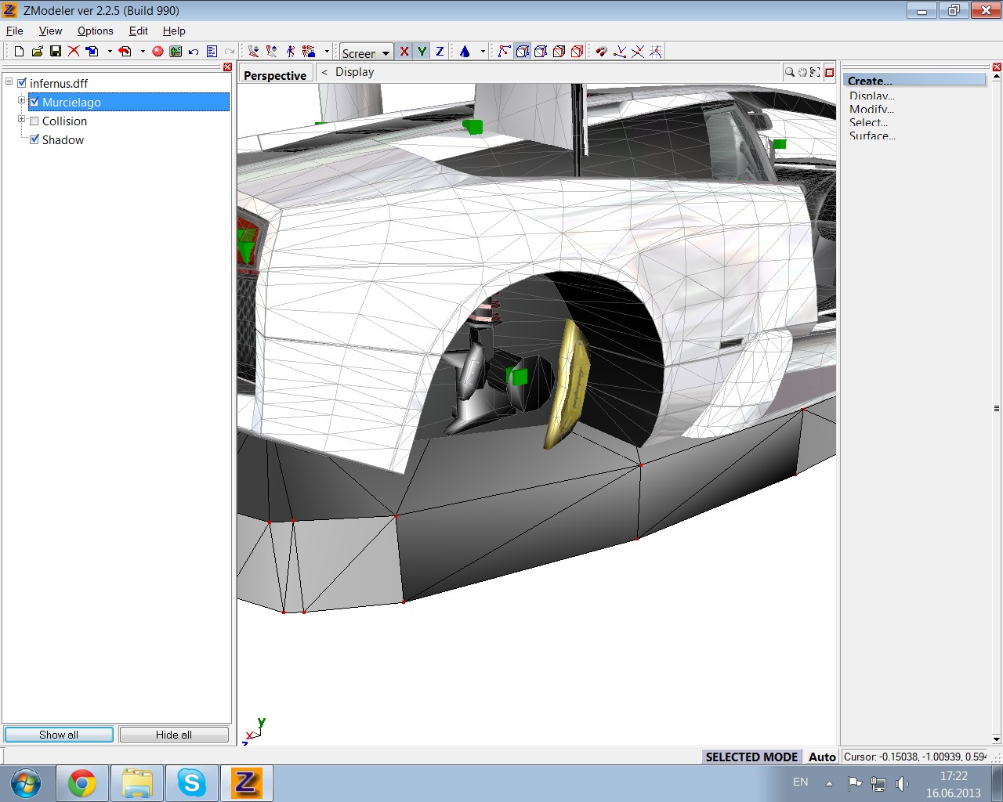Click the red magnet snap icon
This screenshot has width=1003, height=802.
point(601,52)
